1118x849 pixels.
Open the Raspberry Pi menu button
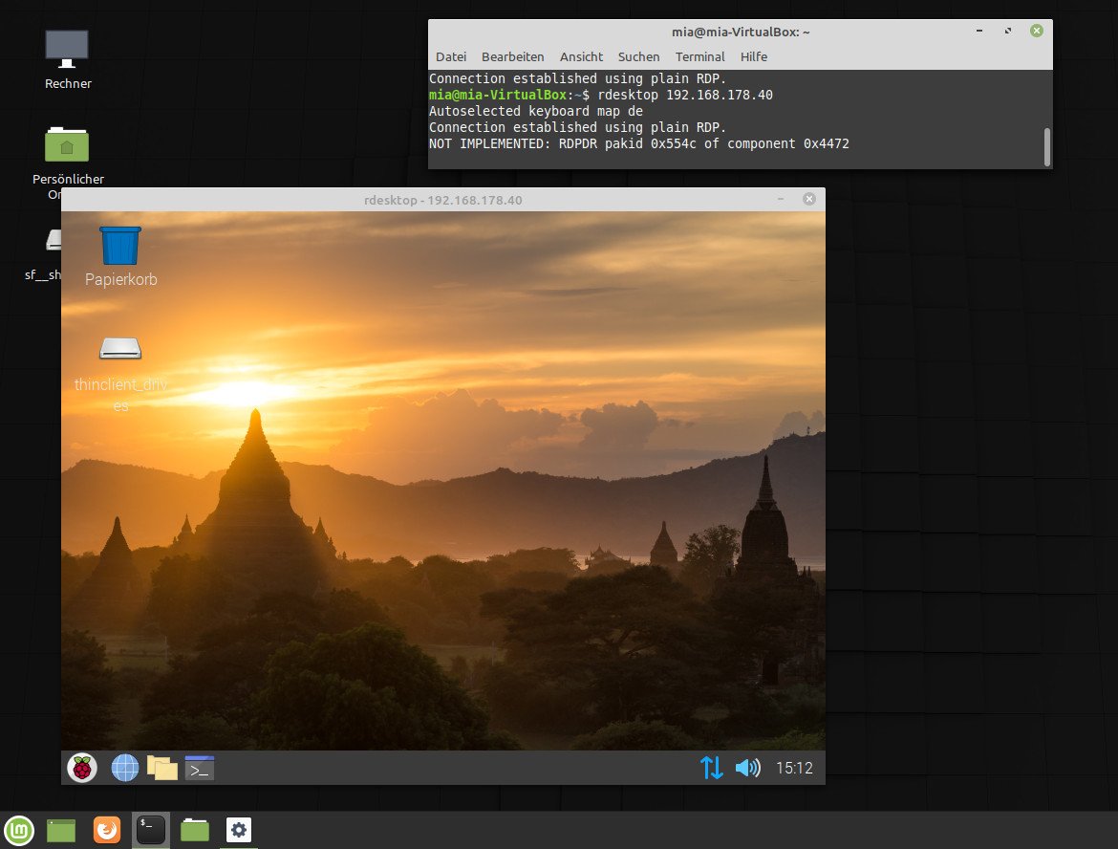coord(82,768)
